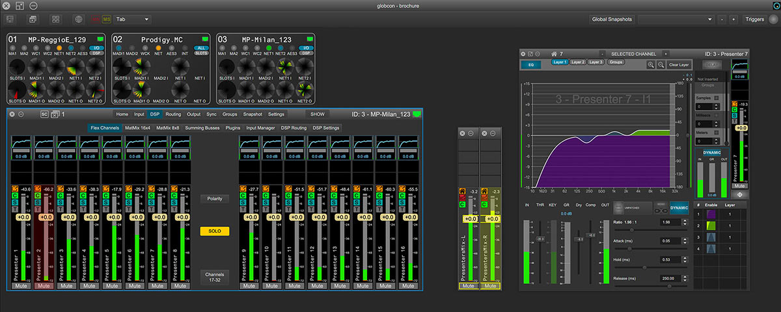The height and width of the screenshot is (312, 781).
Task: Adjust the Release (ms) slider handle
Action: 670,285
